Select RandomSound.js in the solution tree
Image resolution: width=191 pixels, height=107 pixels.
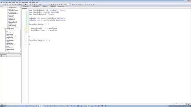click(10, 49)
